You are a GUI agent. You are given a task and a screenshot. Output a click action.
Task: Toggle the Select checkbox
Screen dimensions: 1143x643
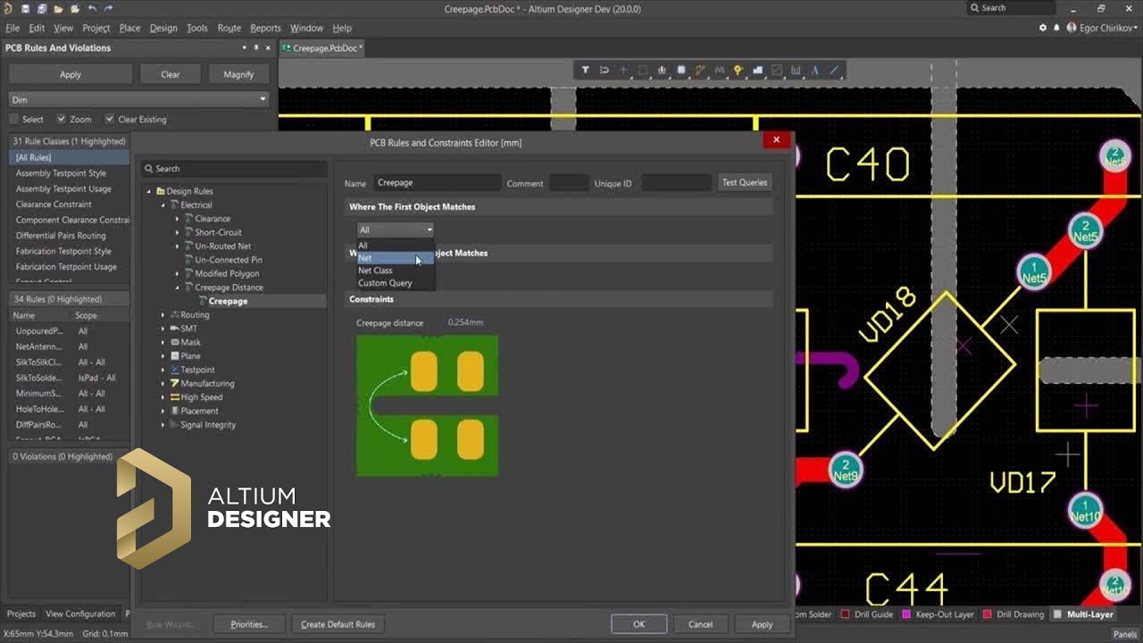13,119
